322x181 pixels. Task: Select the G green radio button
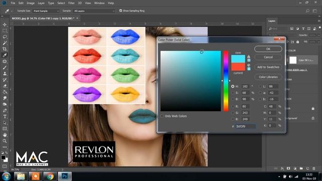[x=232, y=113]
